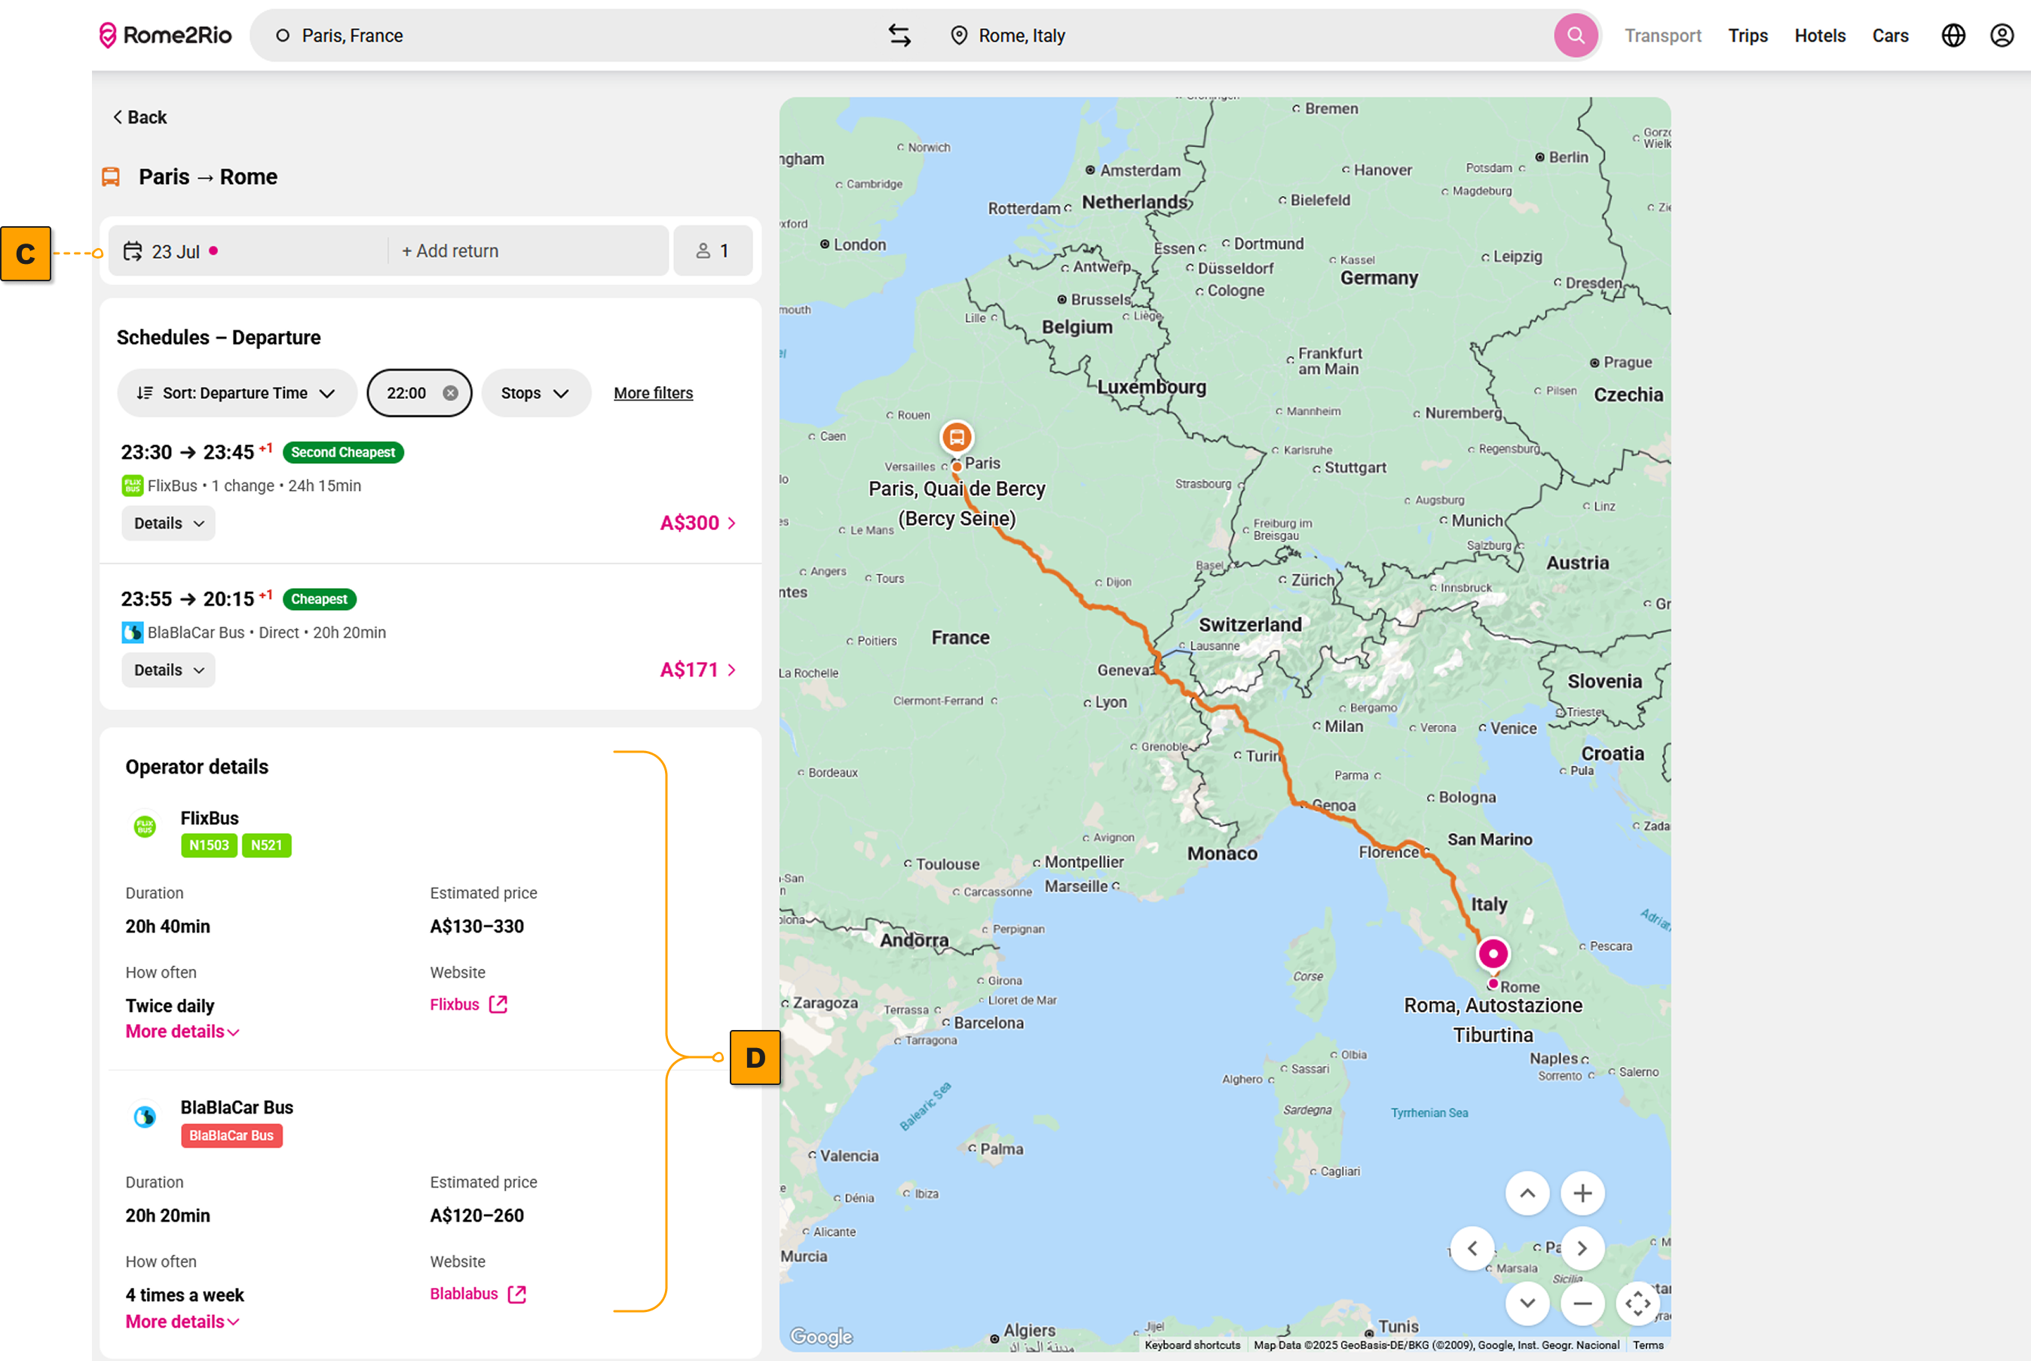Go to the Trips menu item

tap(1748, 35)
